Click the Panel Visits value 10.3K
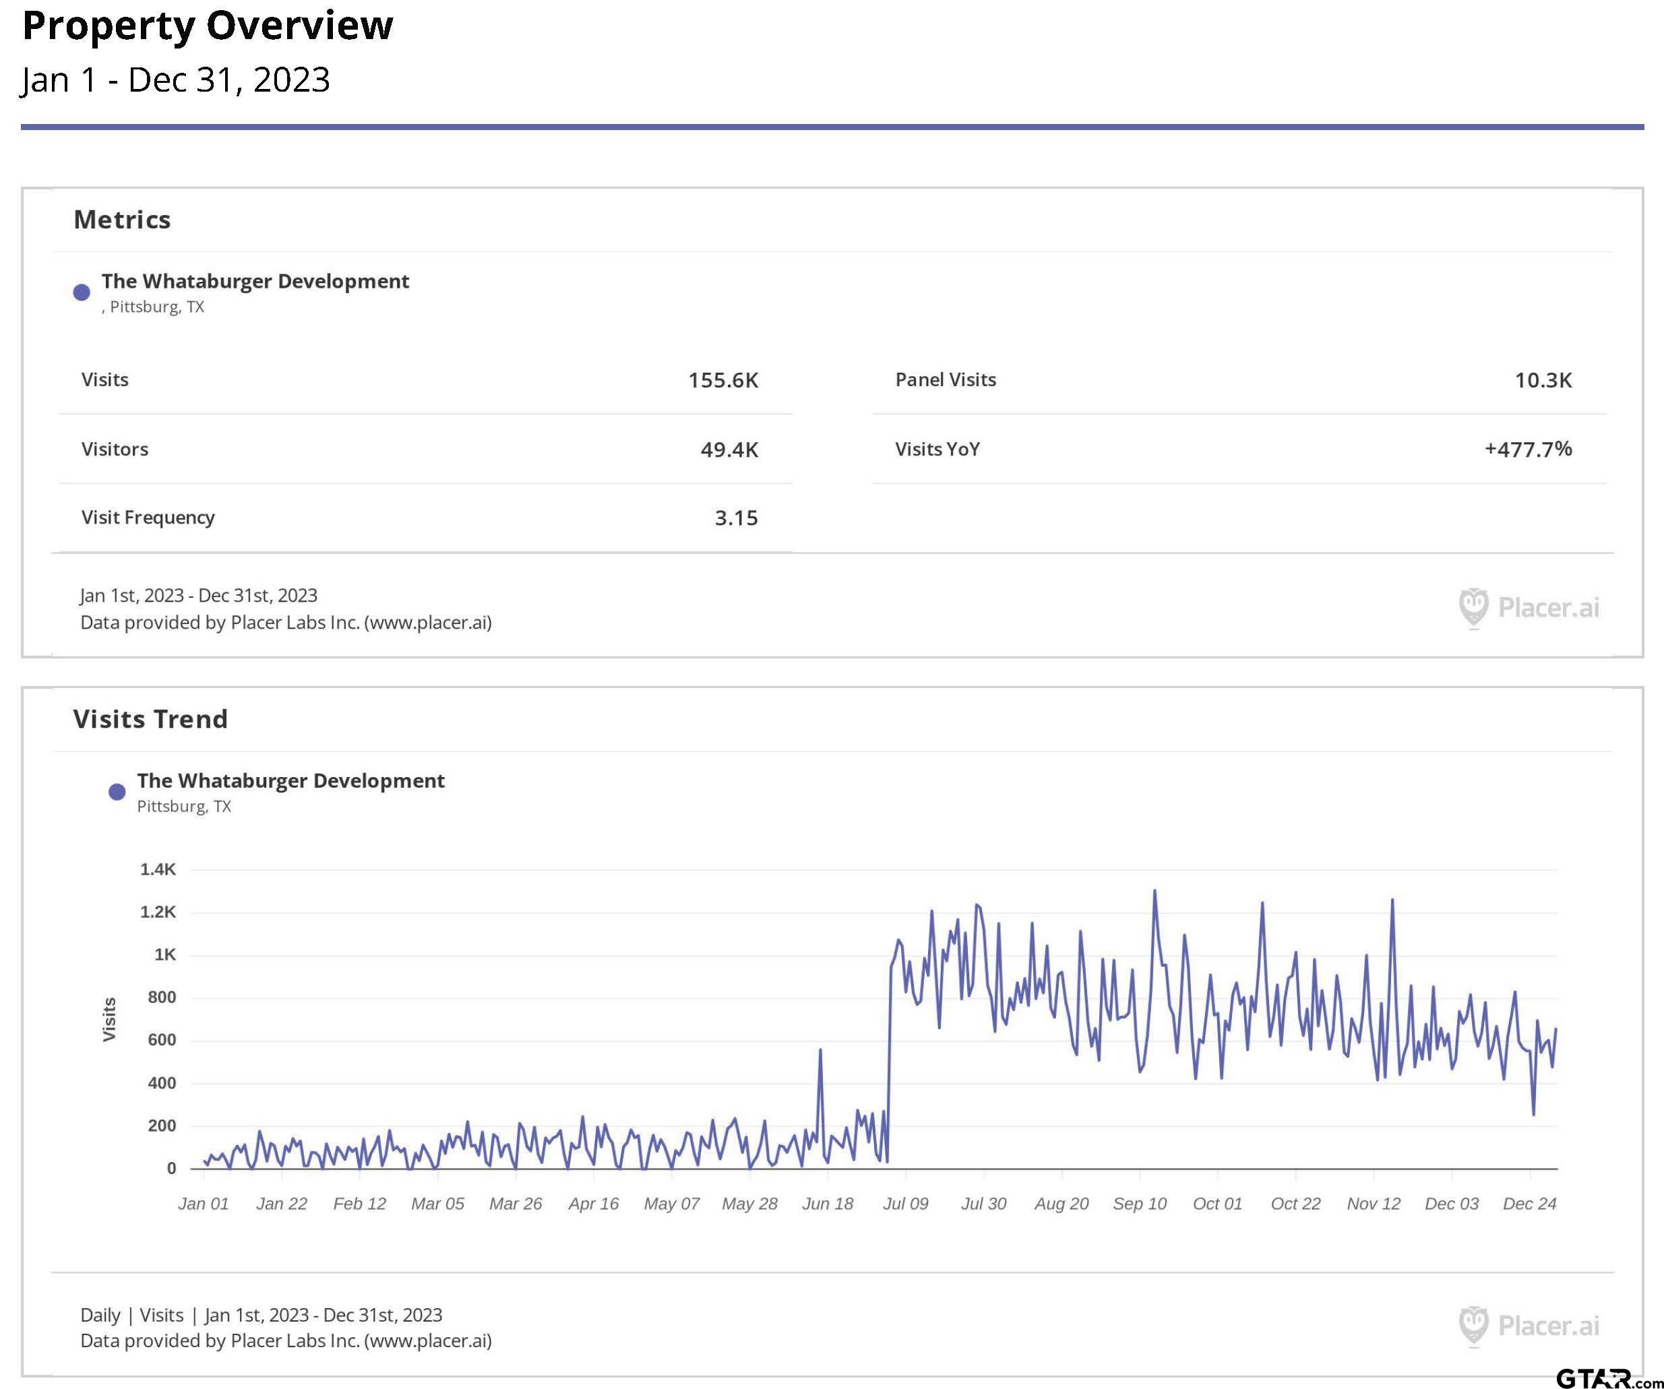Image resolution: width=1664 pixels, height=1389 pixels. click(x=1543, y=380)
